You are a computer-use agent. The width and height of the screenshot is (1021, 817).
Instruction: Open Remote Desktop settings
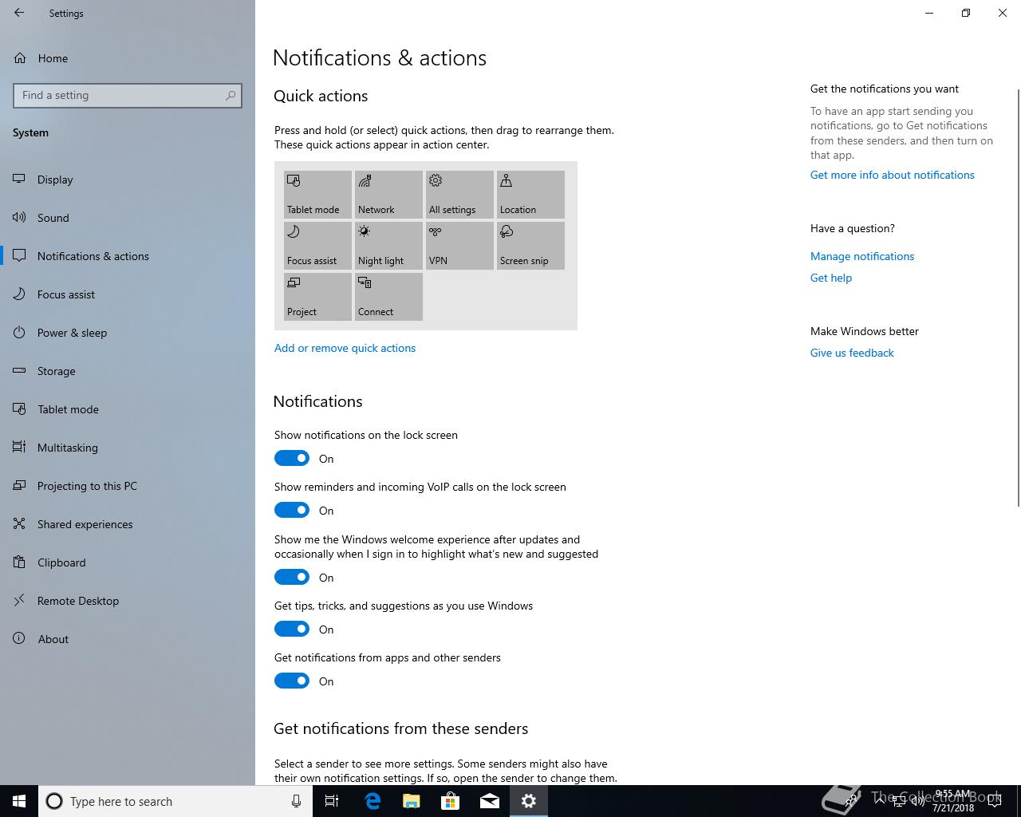tap(128, 601)
